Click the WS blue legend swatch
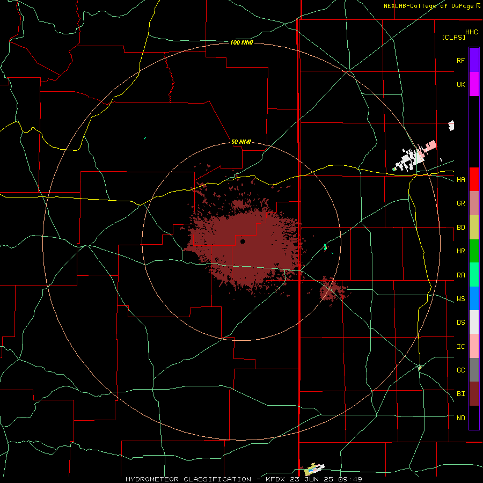Viewport: 483px width, 483px height. (x=474, y=298)
